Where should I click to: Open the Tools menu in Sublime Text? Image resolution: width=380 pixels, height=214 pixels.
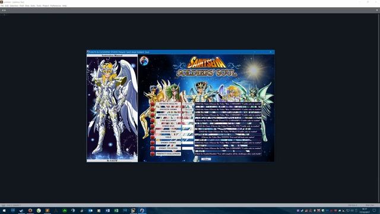coord(39,5)
